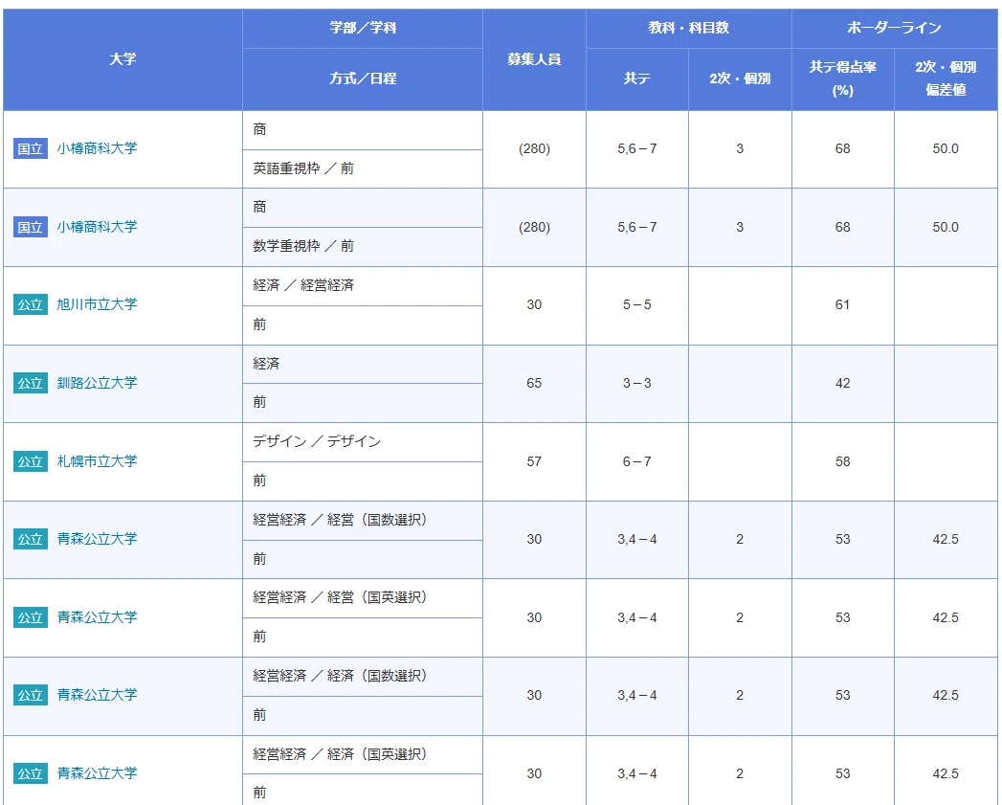1002x805 pixels.
Task: Click 国立 badge in 英語重視枠 row
Action: pyautogui.click(x=30, y=148)
